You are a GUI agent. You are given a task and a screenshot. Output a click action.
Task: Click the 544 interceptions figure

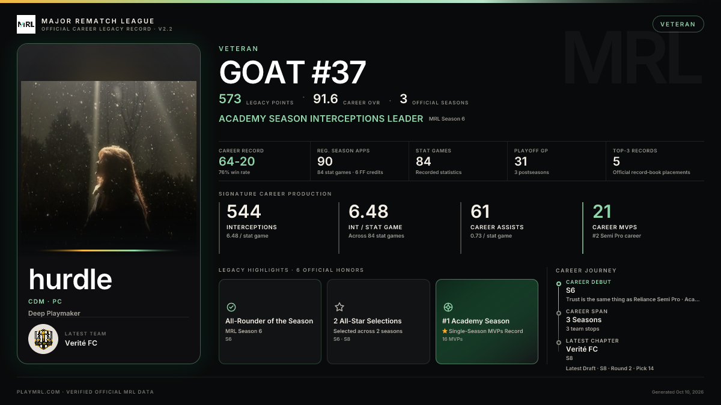(x=244, y=211)
